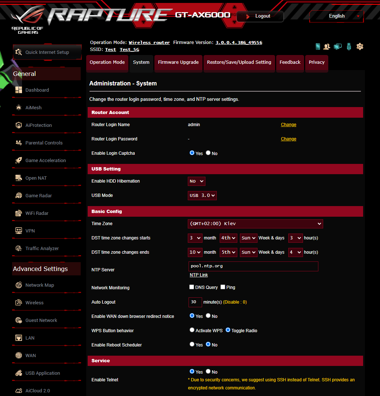Click the guest users status icon
Image resolution: width=380 pixels, height=396 pixels.
click(x=327, y=47)
